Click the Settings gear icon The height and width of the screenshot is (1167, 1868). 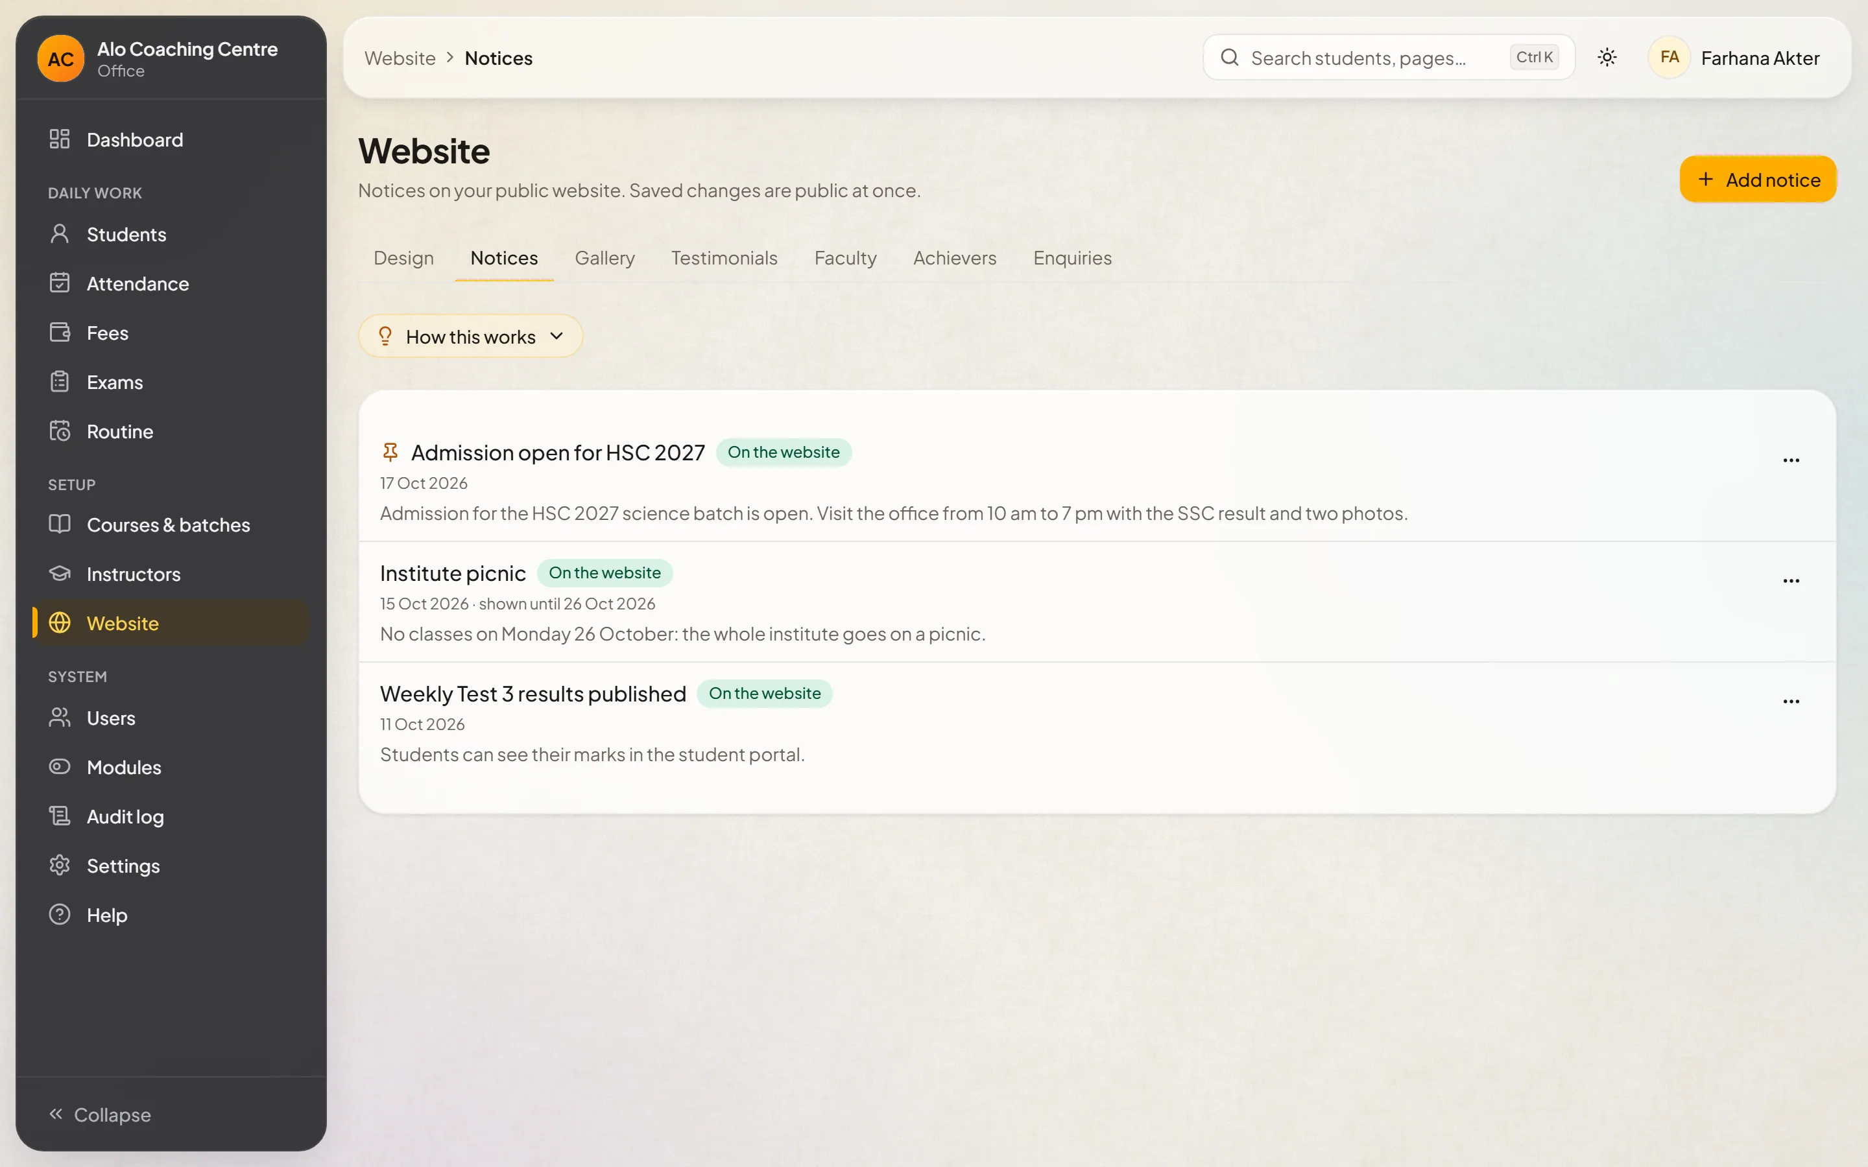(x=60, y=866)
